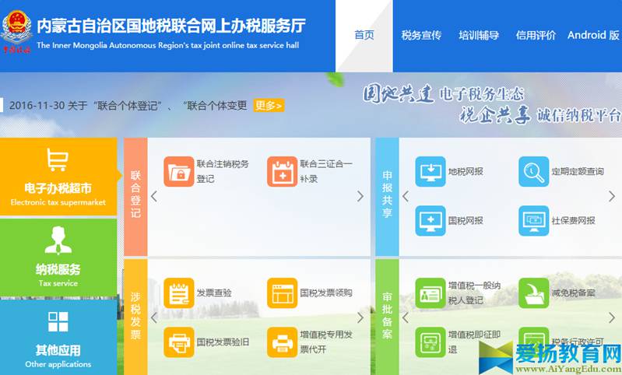This screenshot has width=622, height=375.
Task: Open the 国税发票验旧 printer icon
Action: [x=179, y=342]
